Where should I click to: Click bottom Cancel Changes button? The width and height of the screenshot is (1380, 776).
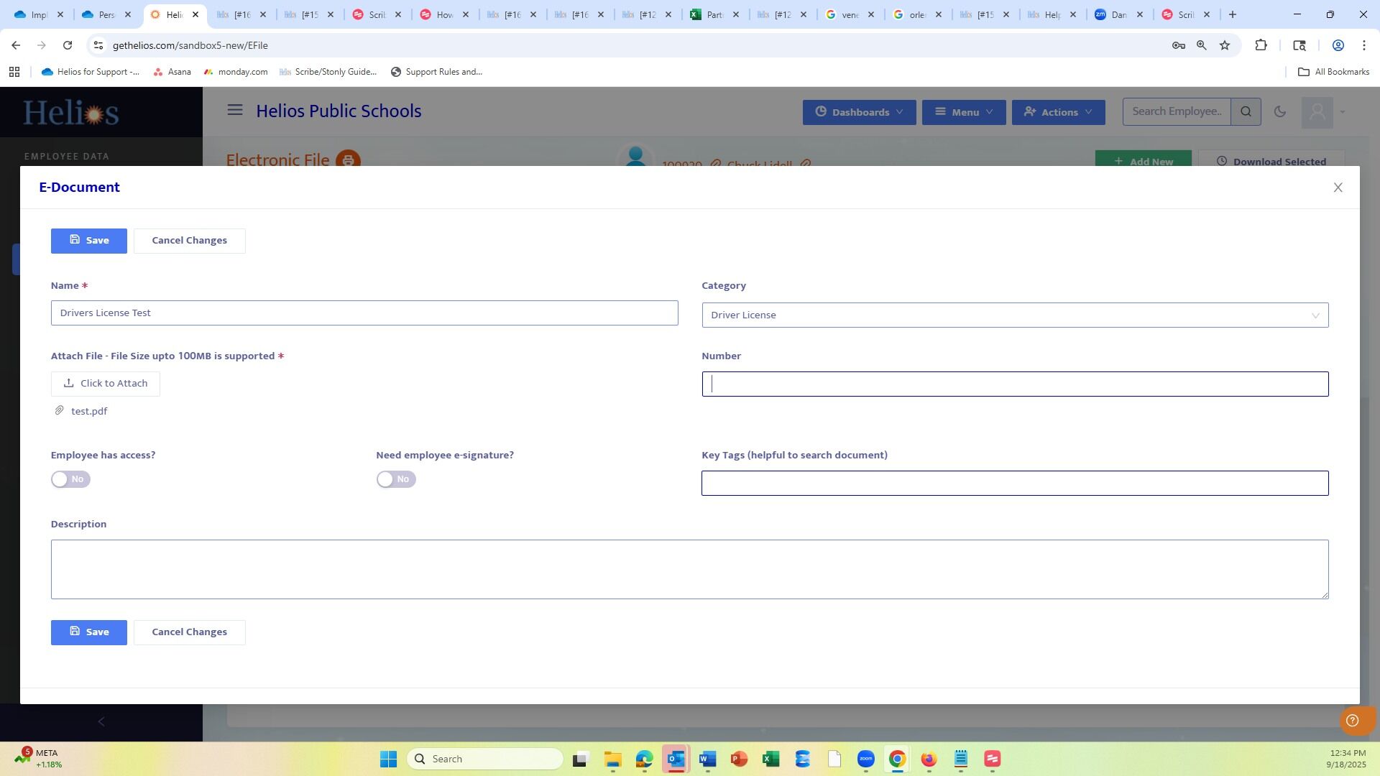coord(189,632)
